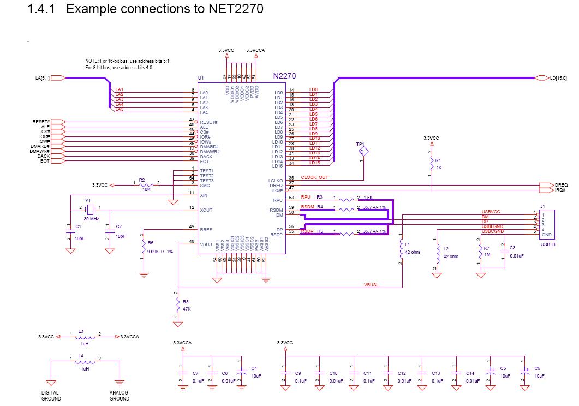The height and width of the screenshot is (406, 579).
Task: Select the R8 47K resistor symbol
Action: (x=178, y=305)
